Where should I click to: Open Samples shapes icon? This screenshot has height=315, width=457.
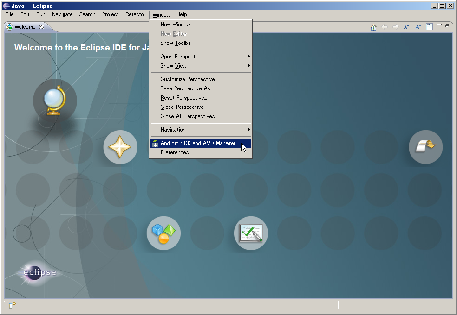tap(163, 233)
